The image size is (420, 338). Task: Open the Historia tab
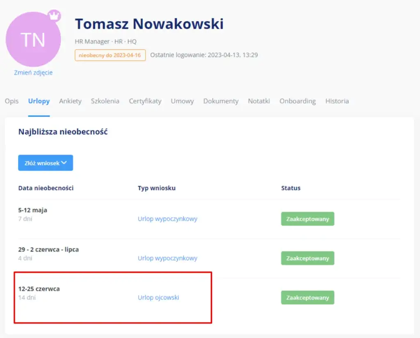pyautogui.click(x=337, y=101)
